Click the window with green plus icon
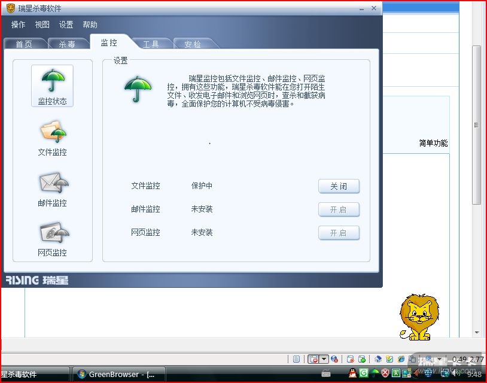 click(362, 359)
